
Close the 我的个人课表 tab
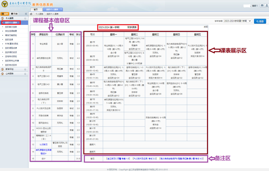[x=61, y=9]
